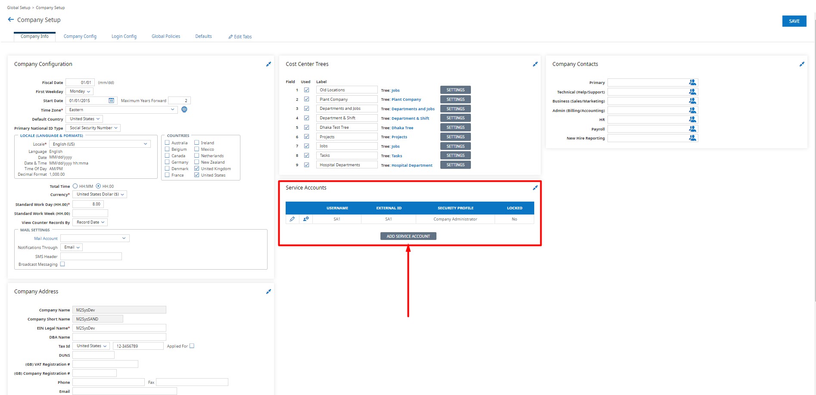Click the DBA Name input field
This screenshot has width=816, height=395.
point(119,337)
